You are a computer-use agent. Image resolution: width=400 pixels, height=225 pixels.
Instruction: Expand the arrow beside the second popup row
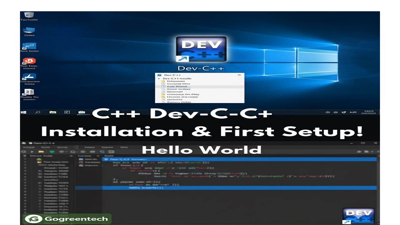158,78
